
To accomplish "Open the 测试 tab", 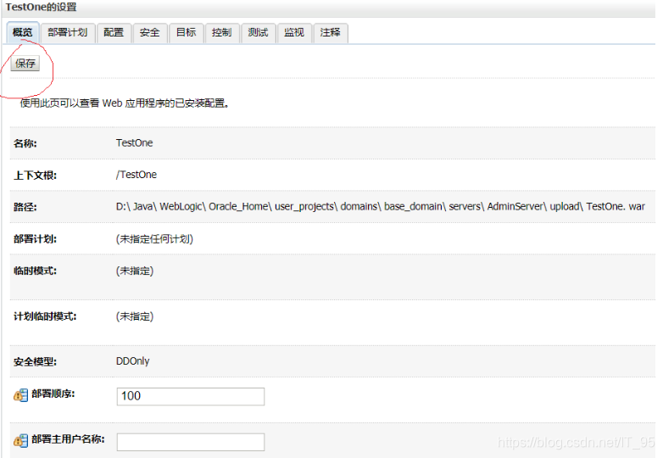I will (258, 32).
